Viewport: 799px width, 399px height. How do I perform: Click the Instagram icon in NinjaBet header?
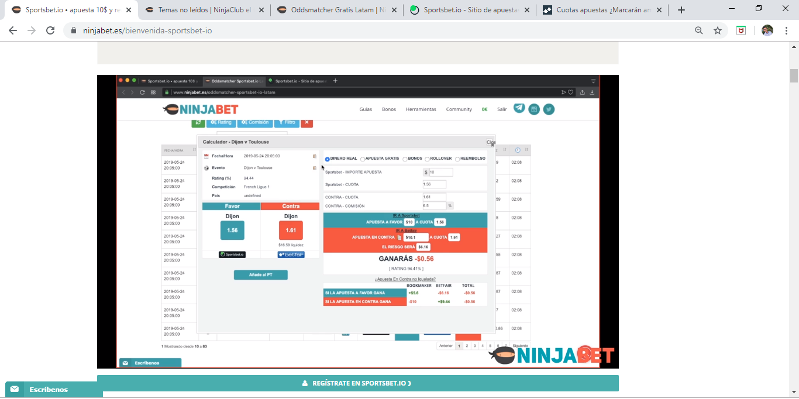coord(534,109)
